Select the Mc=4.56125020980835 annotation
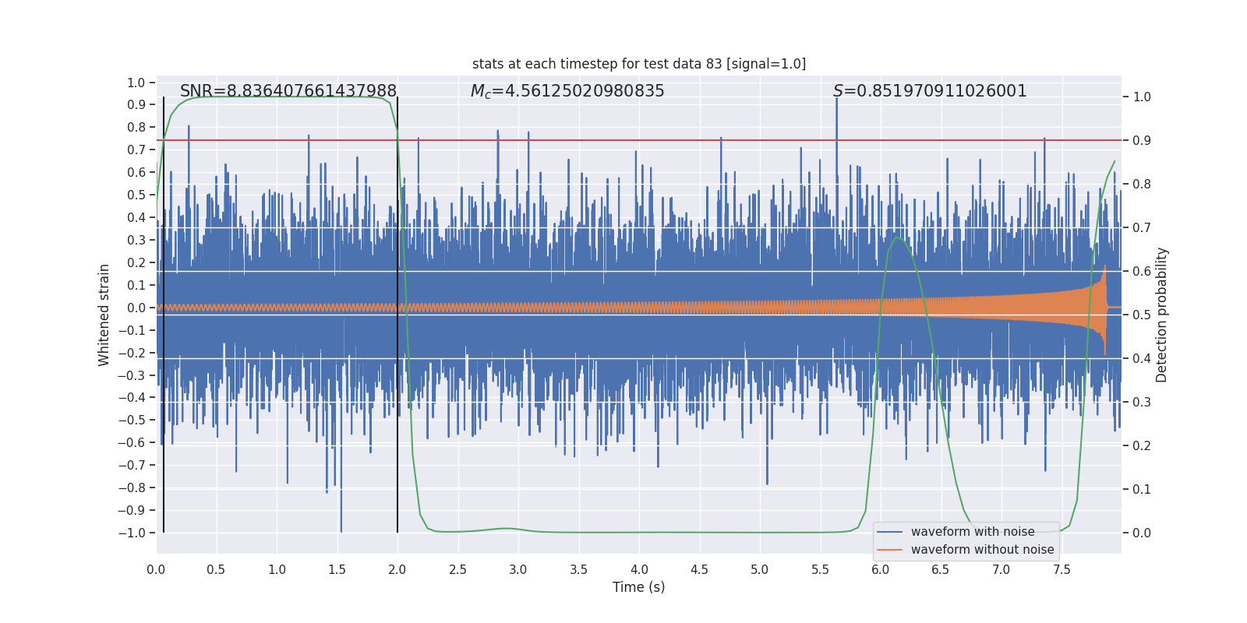Image resolution: width=1247 pixels, height=623 pixels. tap(567, 91)
